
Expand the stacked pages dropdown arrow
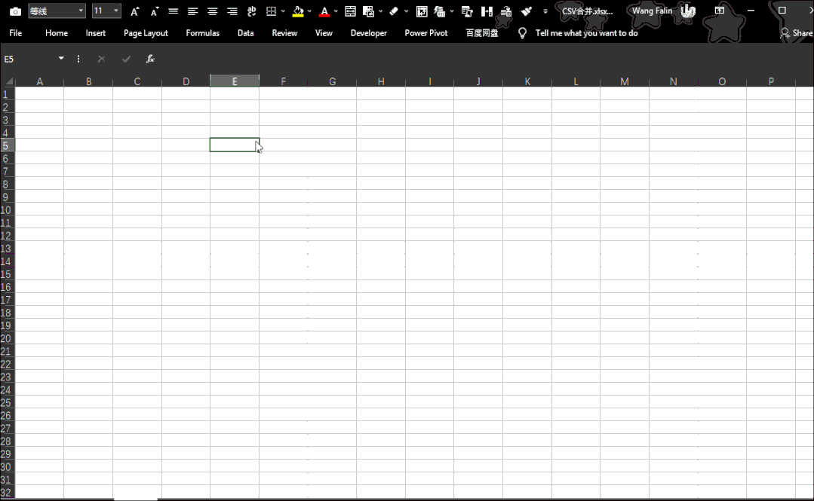(x=452, y=11)
